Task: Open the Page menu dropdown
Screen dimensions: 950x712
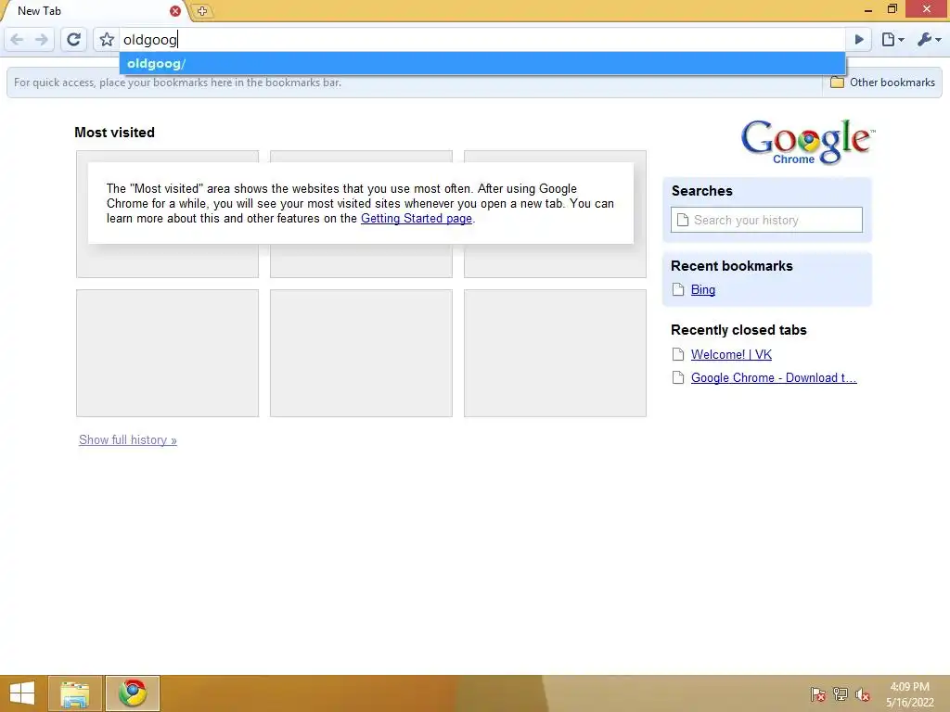Action: 892,40
